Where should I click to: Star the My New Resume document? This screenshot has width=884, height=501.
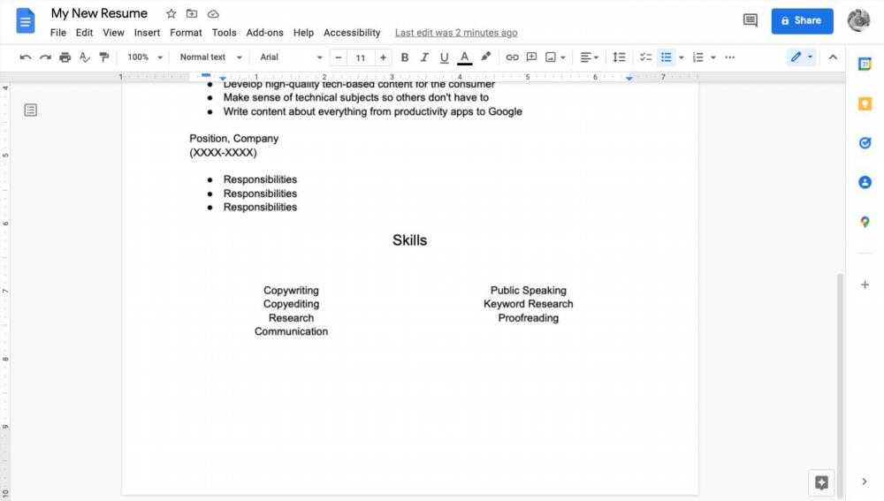(171, 14)
